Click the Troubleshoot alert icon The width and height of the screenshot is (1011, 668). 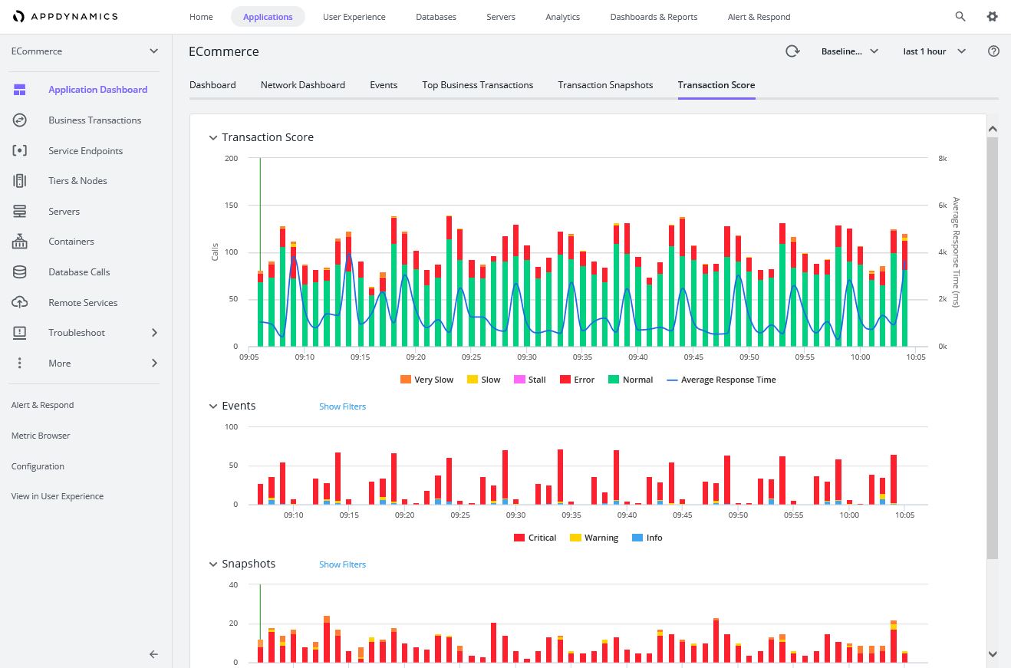click(20, 333)
